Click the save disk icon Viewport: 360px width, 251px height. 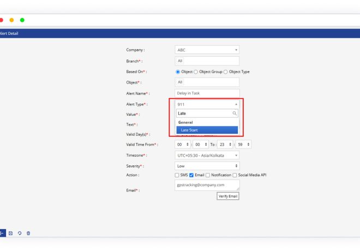tap(11, 233)
